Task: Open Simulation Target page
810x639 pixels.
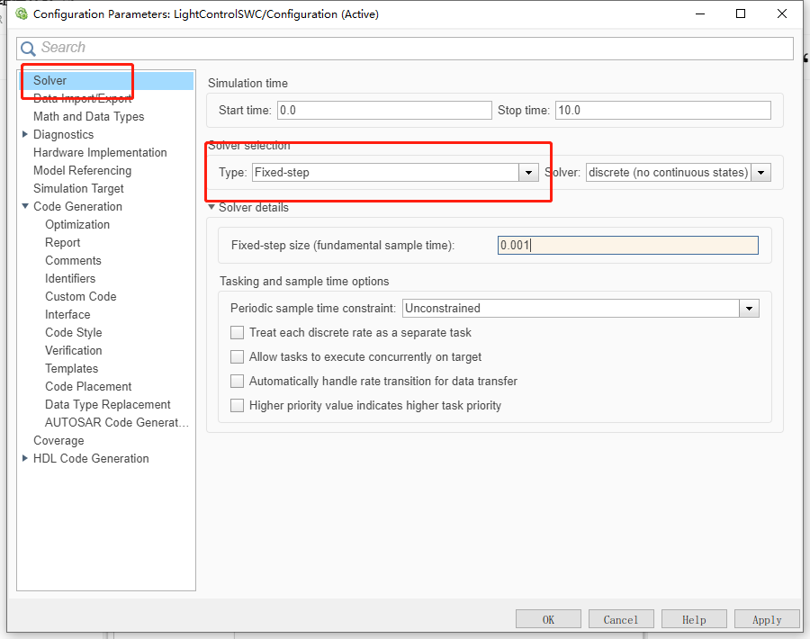Action: [x=78, y=188]
